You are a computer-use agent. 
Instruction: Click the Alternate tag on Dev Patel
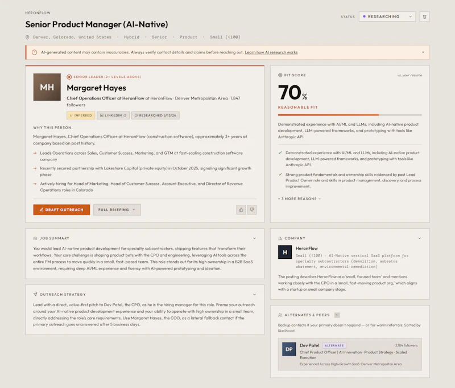334,345
